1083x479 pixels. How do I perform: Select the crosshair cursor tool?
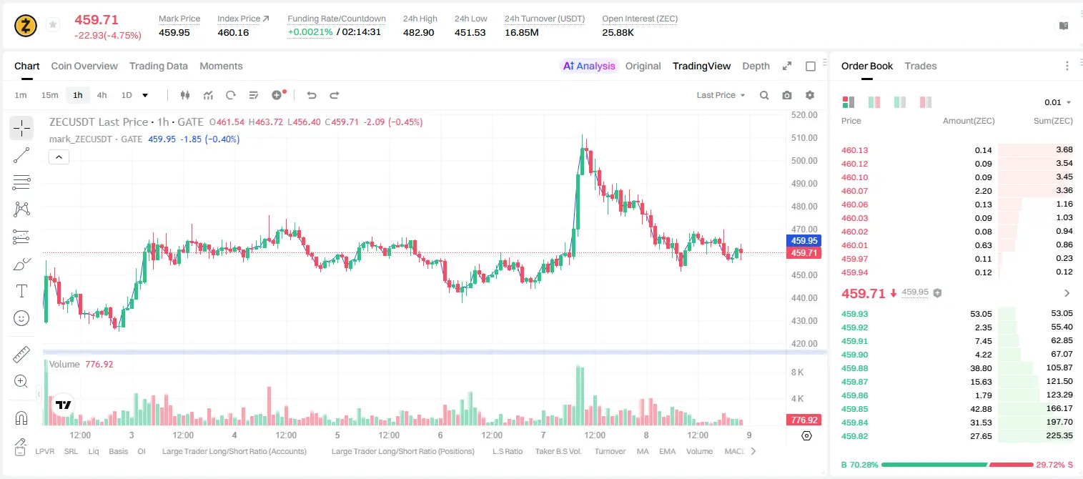(21, 128)
